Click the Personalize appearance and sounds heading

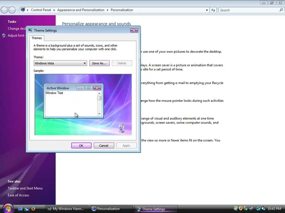pos(96,24)
